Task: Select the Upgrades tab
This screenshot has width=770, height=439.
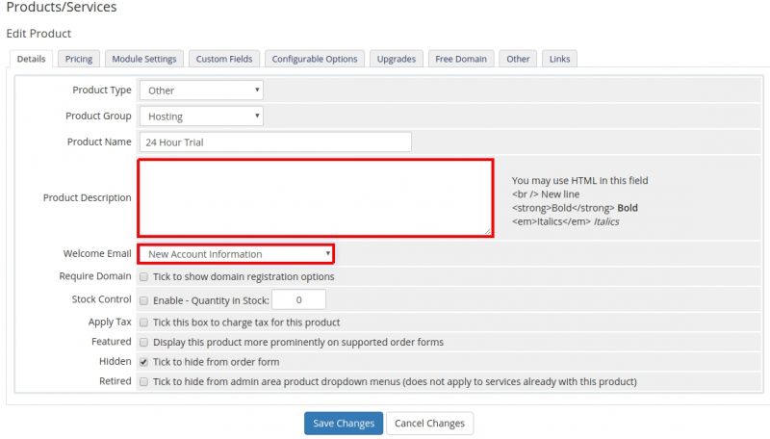Action: [397, 59]
